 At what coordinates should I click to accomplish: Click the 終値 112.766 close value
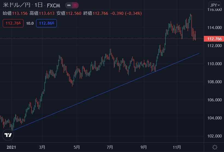[96, 13]
